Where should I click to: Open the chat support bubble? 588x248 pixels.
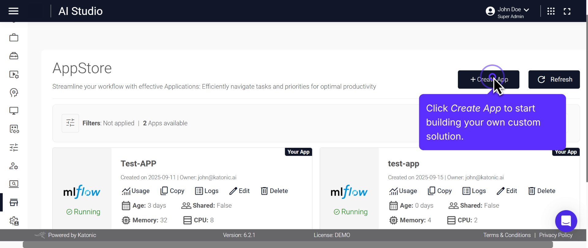pos(566,221)
